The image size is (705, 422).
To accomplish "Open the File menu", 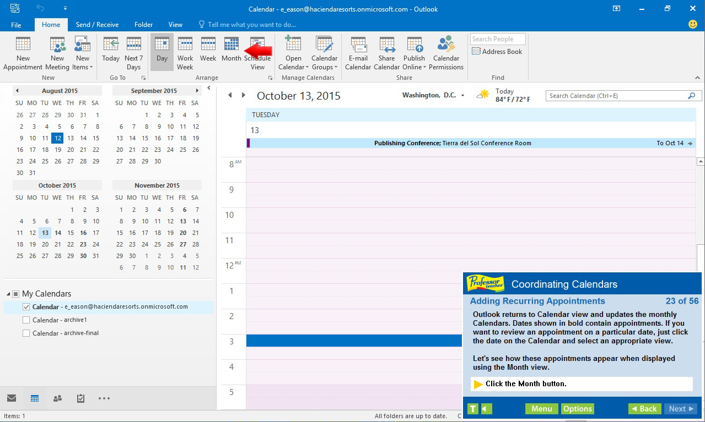I will pos(16,24).
